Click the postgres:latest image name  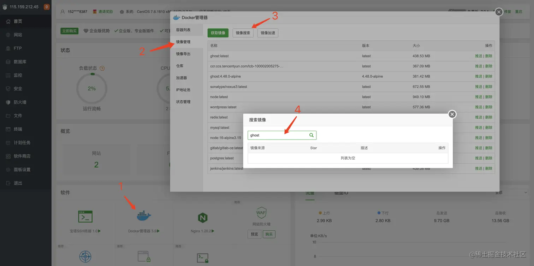point(222,158)
